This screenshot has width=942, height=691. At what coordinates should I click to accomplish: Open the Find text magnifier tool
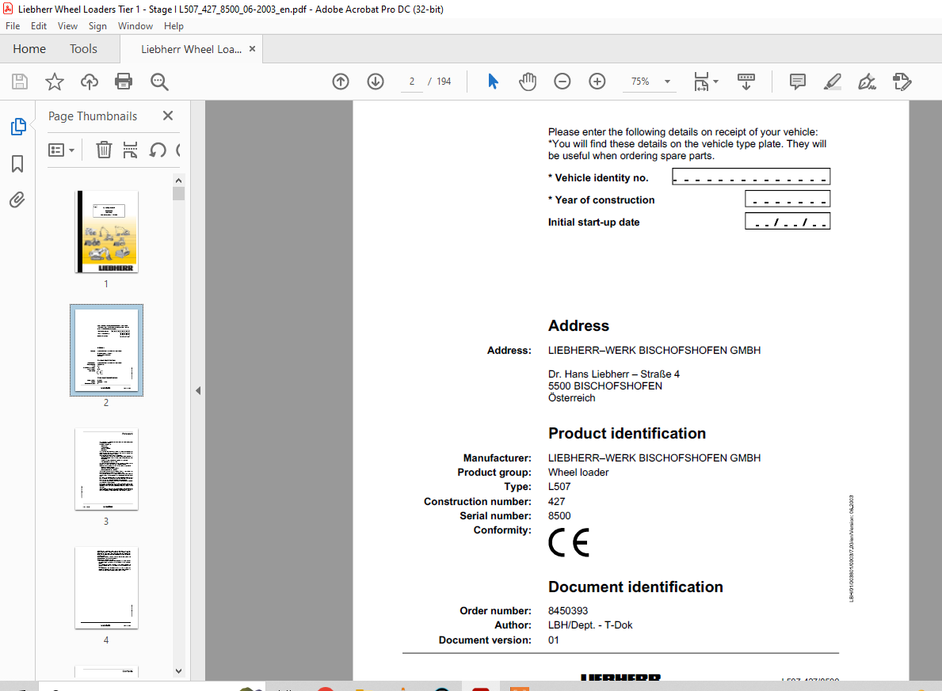159,82
